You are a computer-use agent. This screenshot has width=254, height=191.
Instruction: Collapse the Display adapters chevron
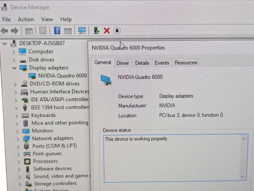pyautogui.click(x=14, y=68)
